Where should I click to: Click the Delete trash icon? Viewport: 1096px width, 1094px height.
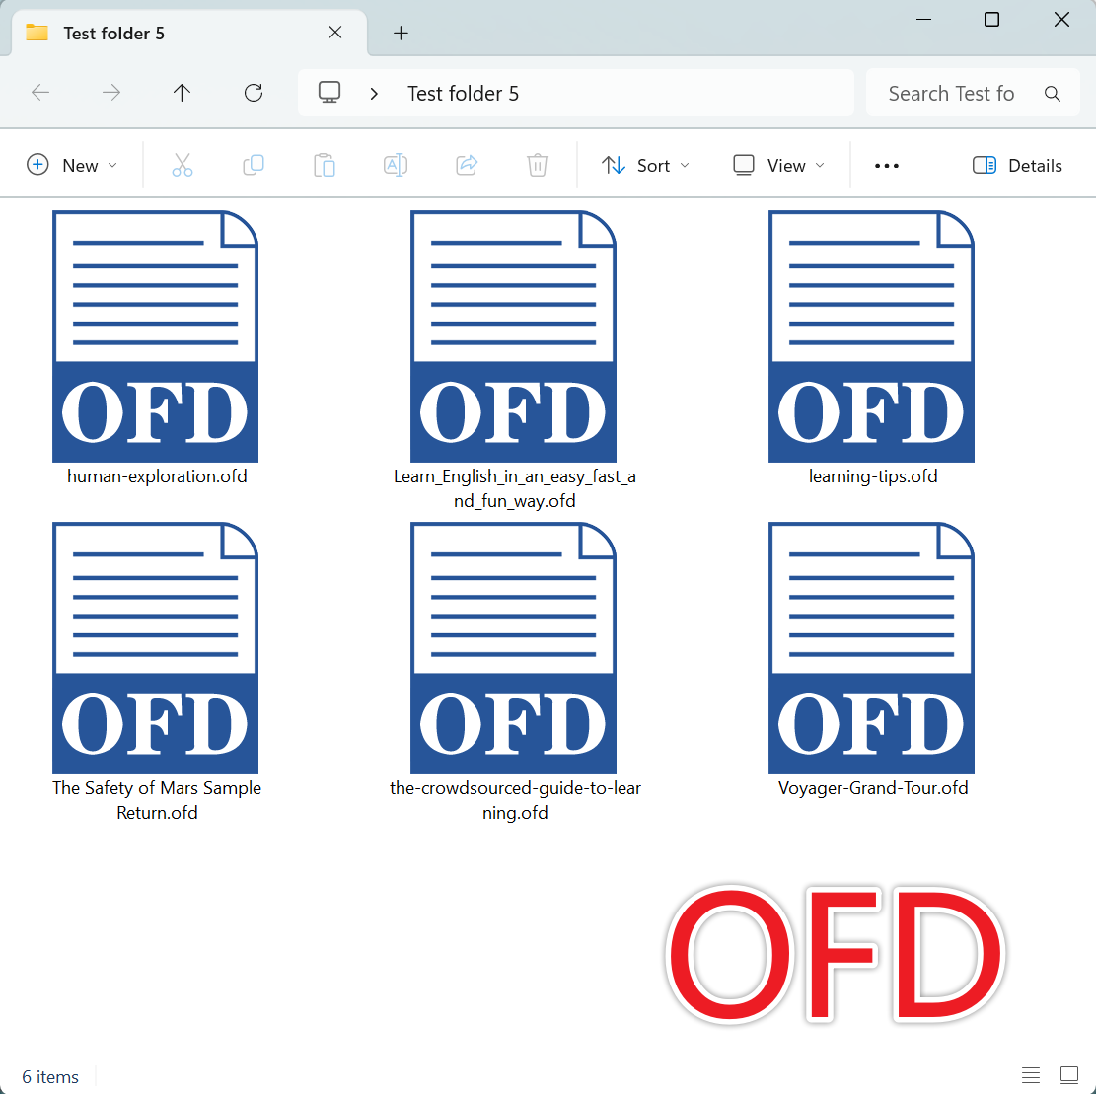[x=537, y=165]
